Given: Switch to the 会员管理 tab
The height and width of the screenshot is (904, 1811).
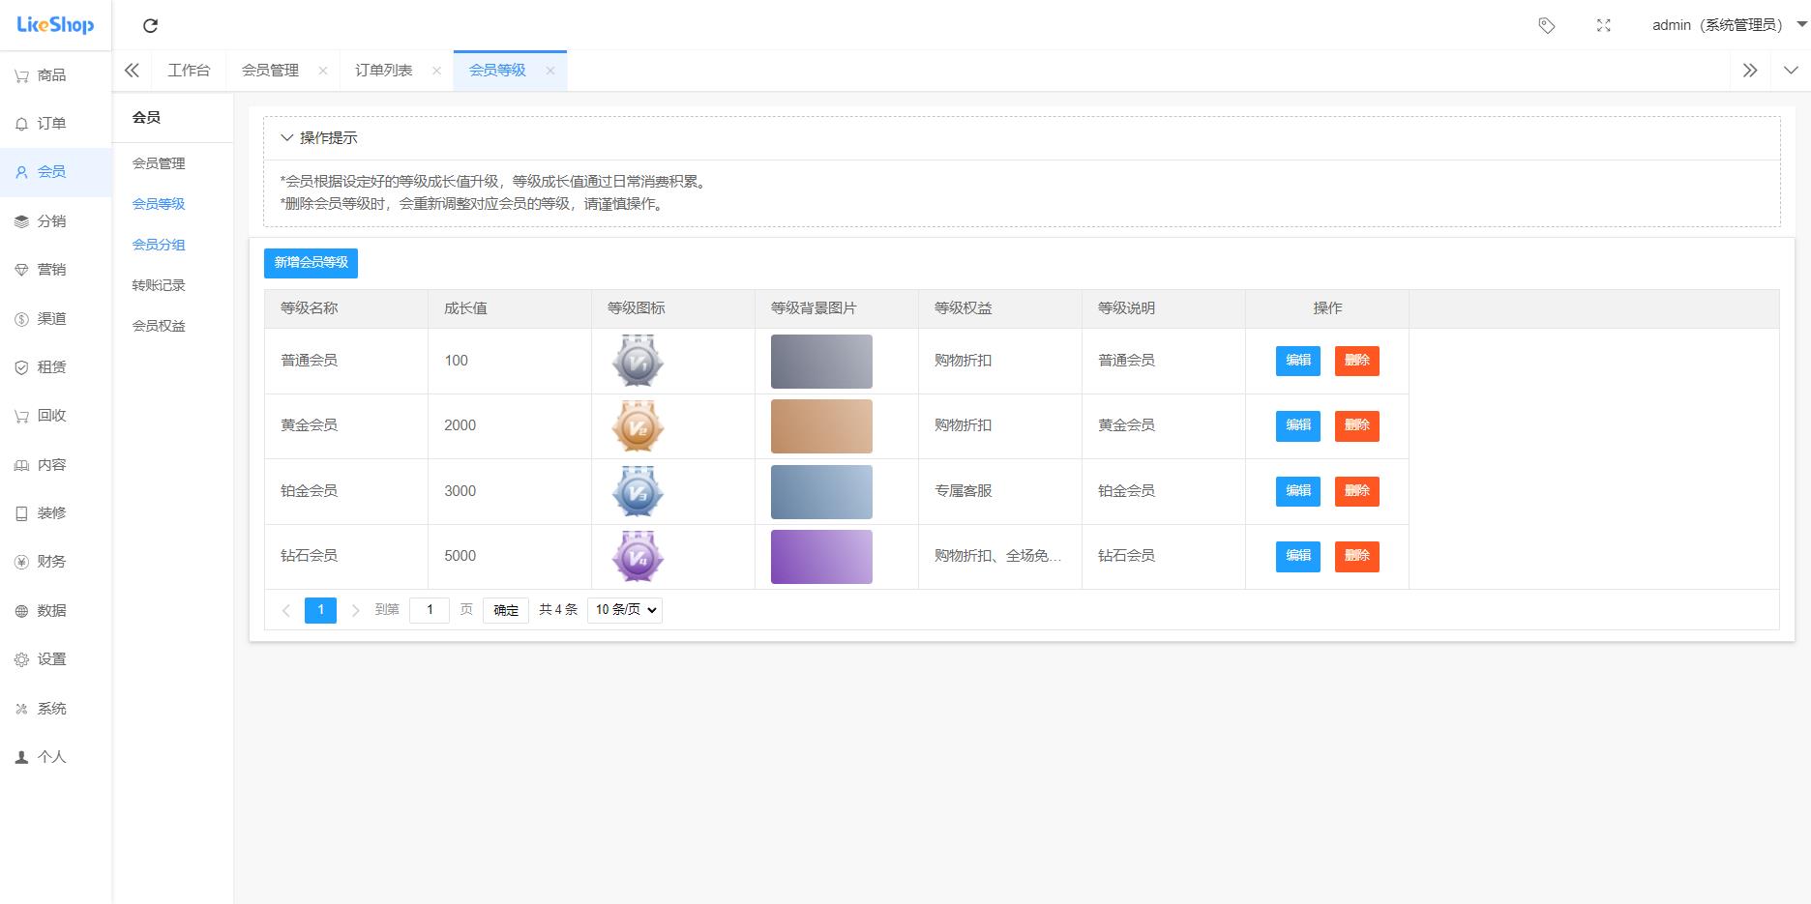Looking at the screenshot, I should (270, 71).
